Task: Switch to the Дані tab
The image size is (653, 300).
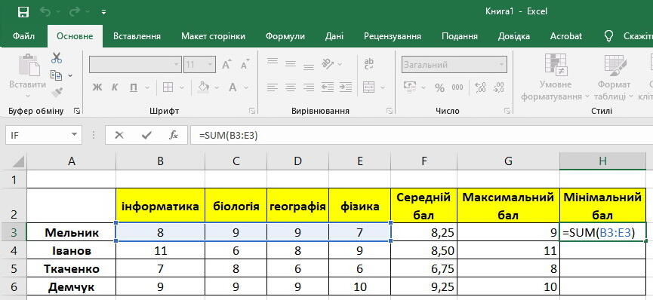Action: pos(334,36)
